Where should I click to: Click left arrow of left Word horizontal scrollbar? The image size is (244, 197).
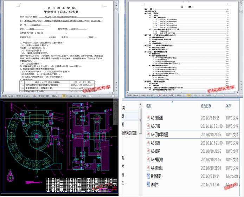(x=2, y=93)
